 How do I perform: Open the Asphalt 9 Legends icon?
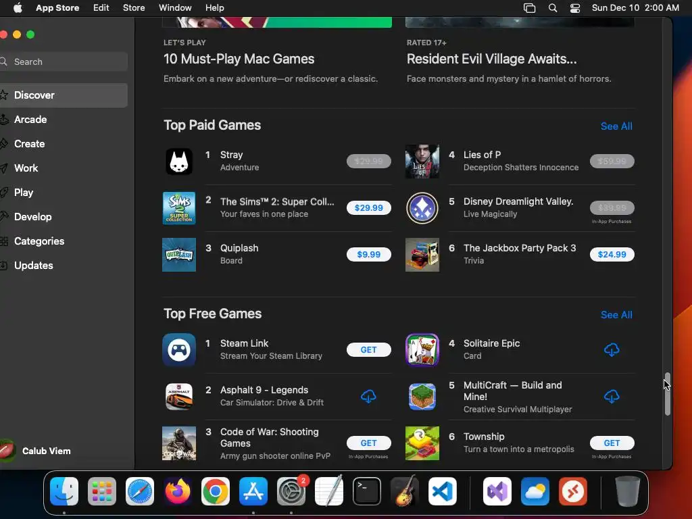(178, 396)
